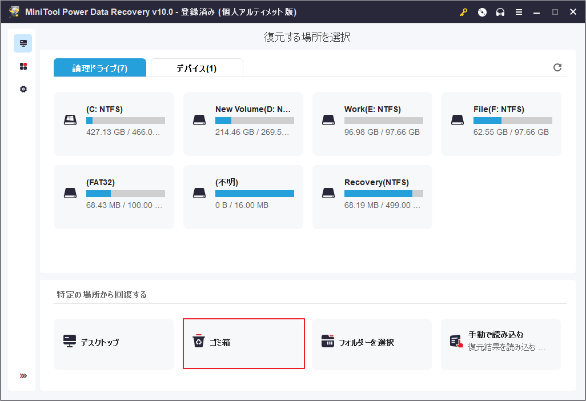Pick the File(F: NTFS) drive

[x=501, y=123]
